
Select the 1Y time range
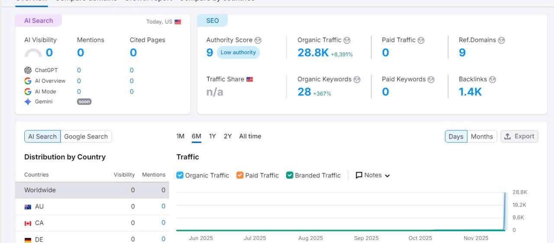tap(213, 136)
